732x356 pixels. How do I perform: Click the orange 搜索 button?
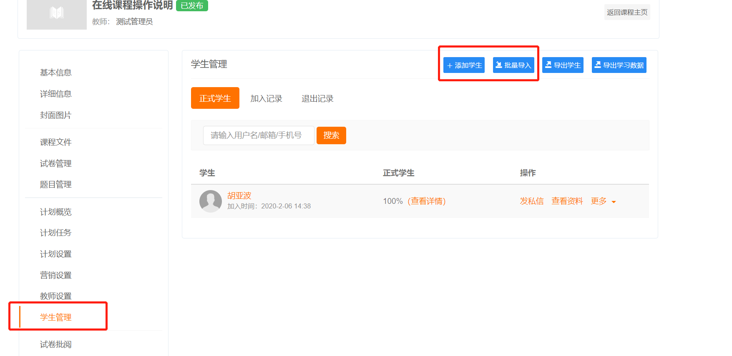coord(331,135)
